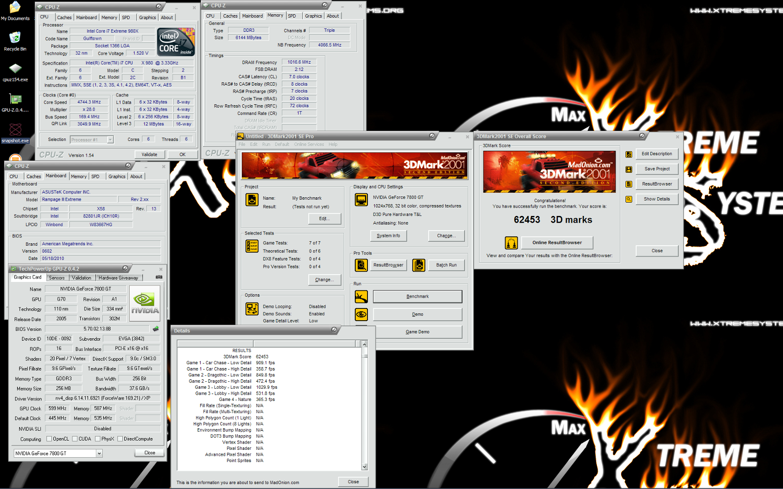Click Close button in GPU-Z window
Image resolution: width=783 pixels, height=489 pixels.
[x=150, y=453]
